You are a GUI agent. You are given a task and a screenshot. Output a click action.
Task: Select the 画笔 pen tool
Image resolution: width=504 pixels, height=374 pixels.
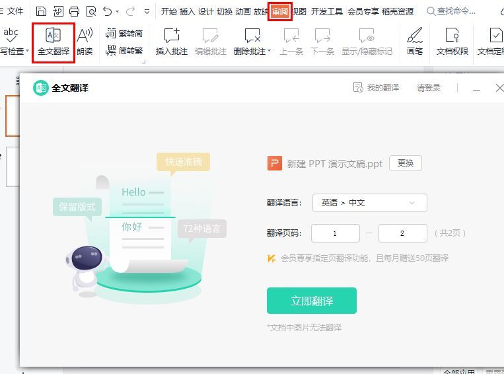(x=415, y=42)
